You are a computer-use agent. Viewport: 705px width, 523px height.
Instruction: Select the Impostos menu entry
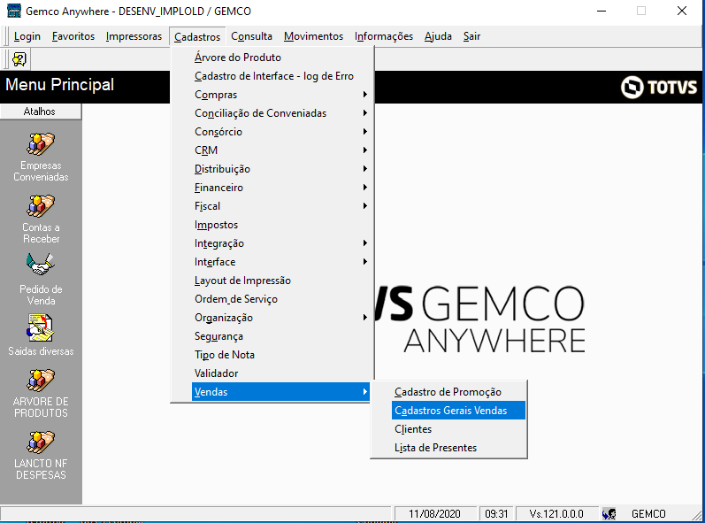[272, 225]
